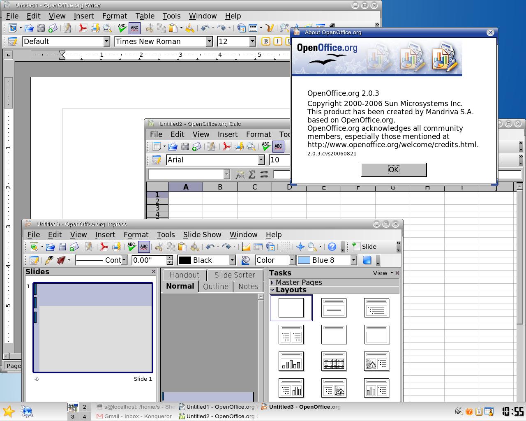
Task: Switch to Slide Sorter tab in Impress
Action: pos(235,275)
